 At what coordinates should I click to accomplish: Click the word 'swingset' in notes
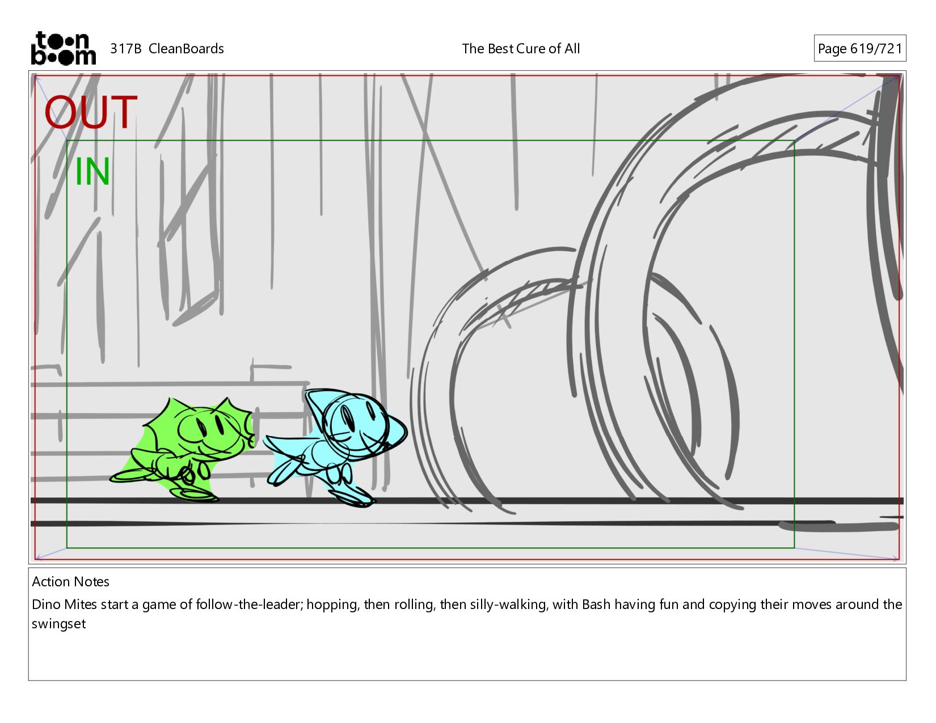click(58, 624)
